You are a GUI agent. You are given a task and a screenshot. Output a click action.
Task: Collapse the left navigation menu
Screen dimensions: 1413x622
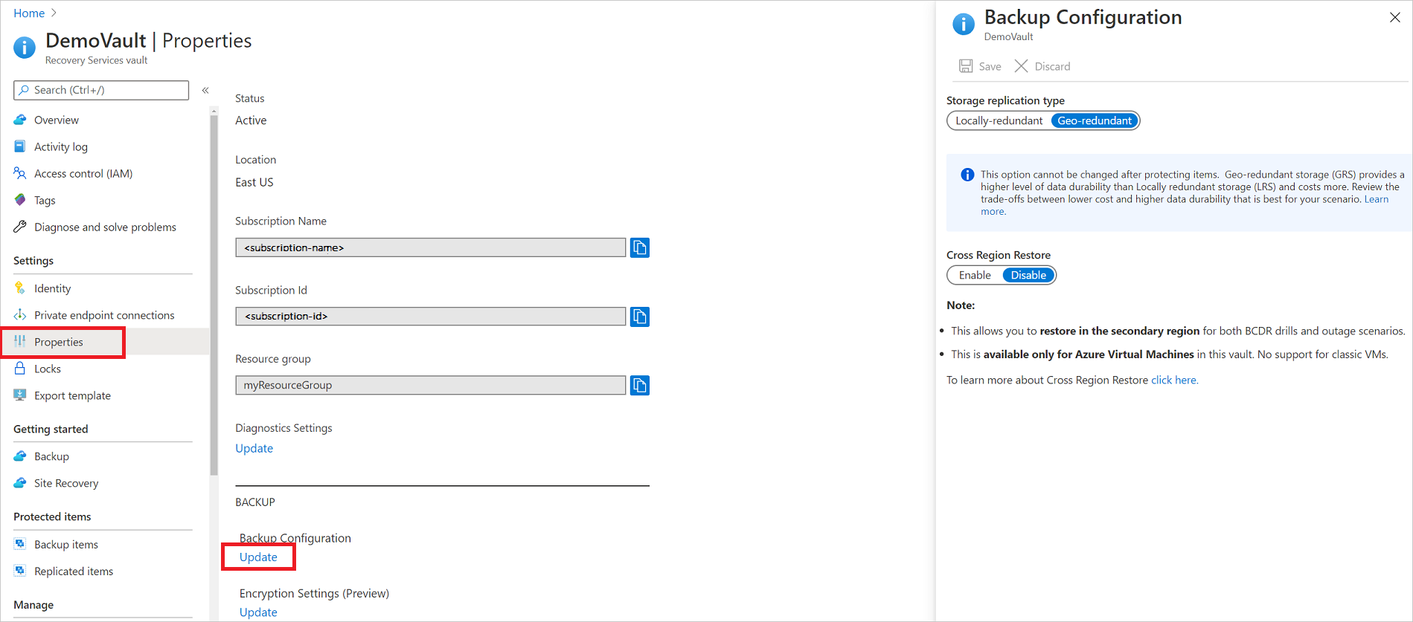point(205,90)
